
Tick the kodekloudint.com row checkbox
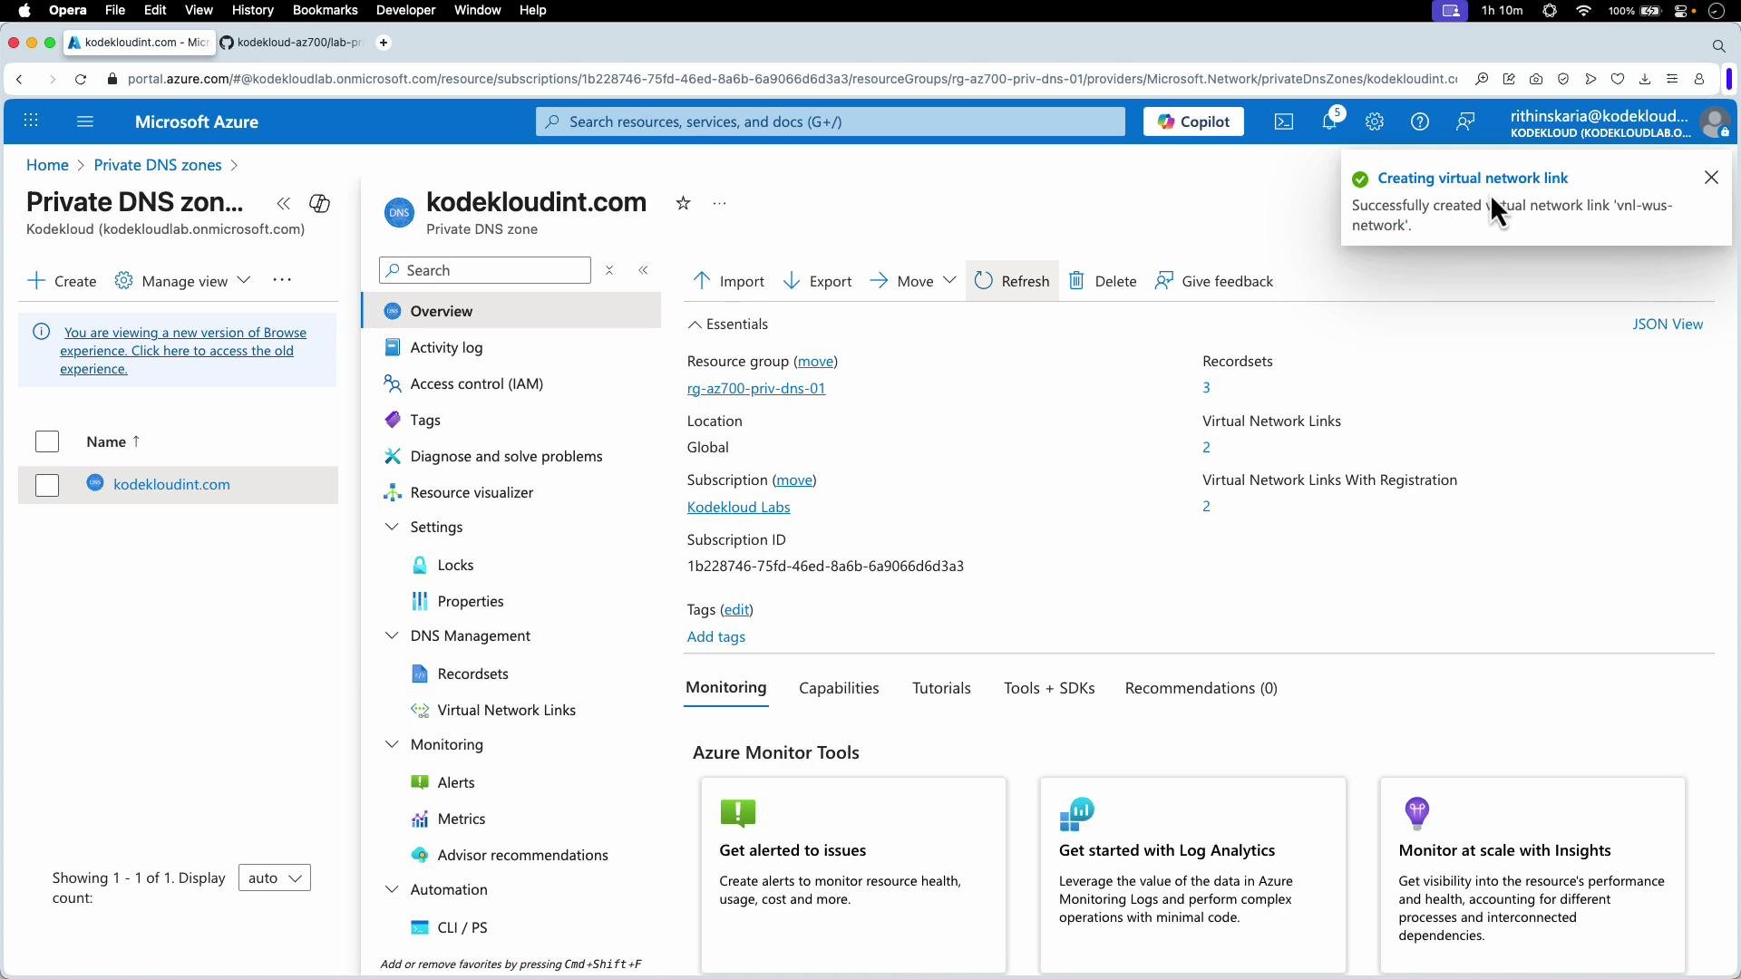coord(47,485)
